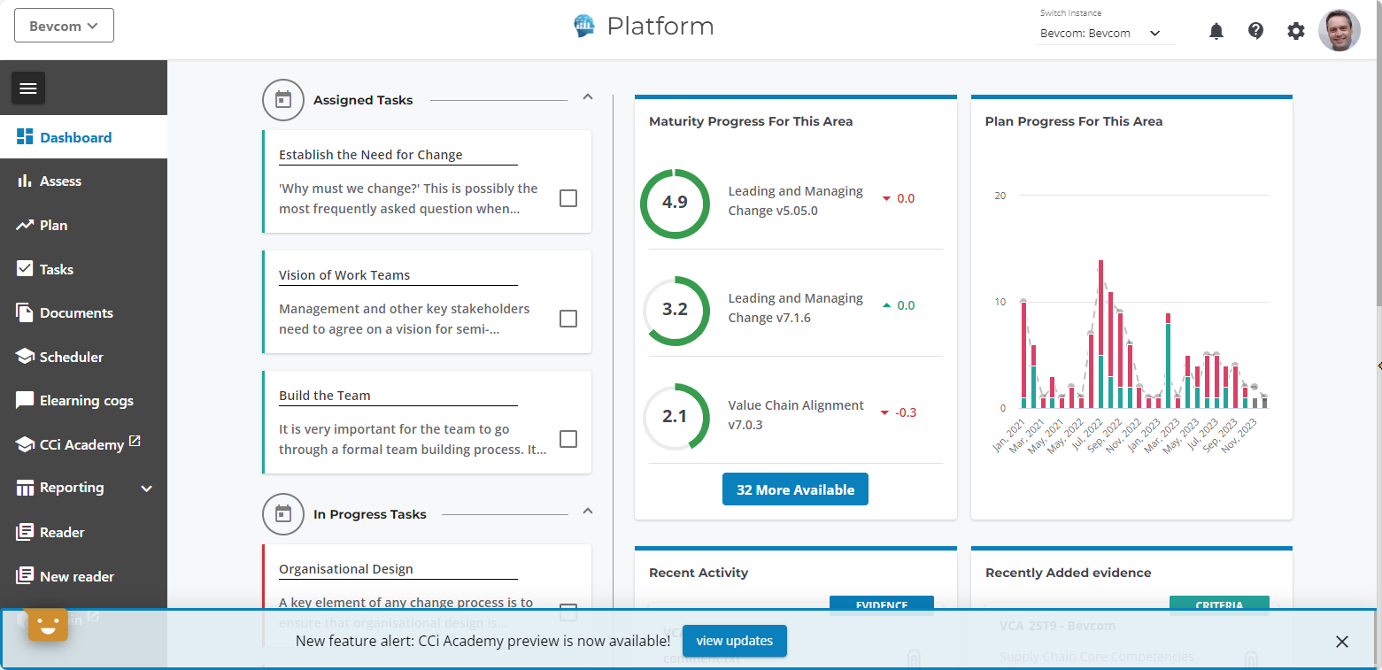Click the -0.3 change indicator
Image resolution: width=1382 pixels, height=670 pixels.
(899, 412)
